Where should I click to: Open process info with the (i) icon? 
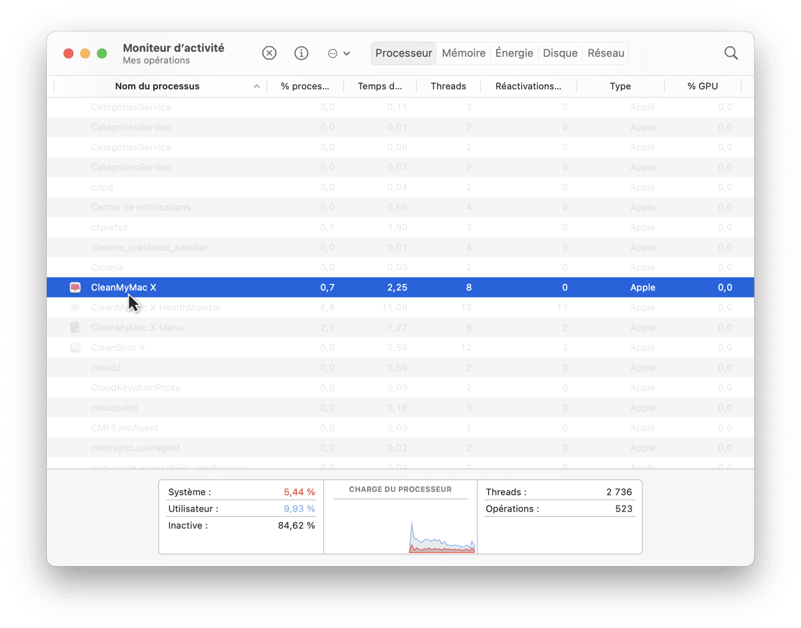(x=301, y=53)
